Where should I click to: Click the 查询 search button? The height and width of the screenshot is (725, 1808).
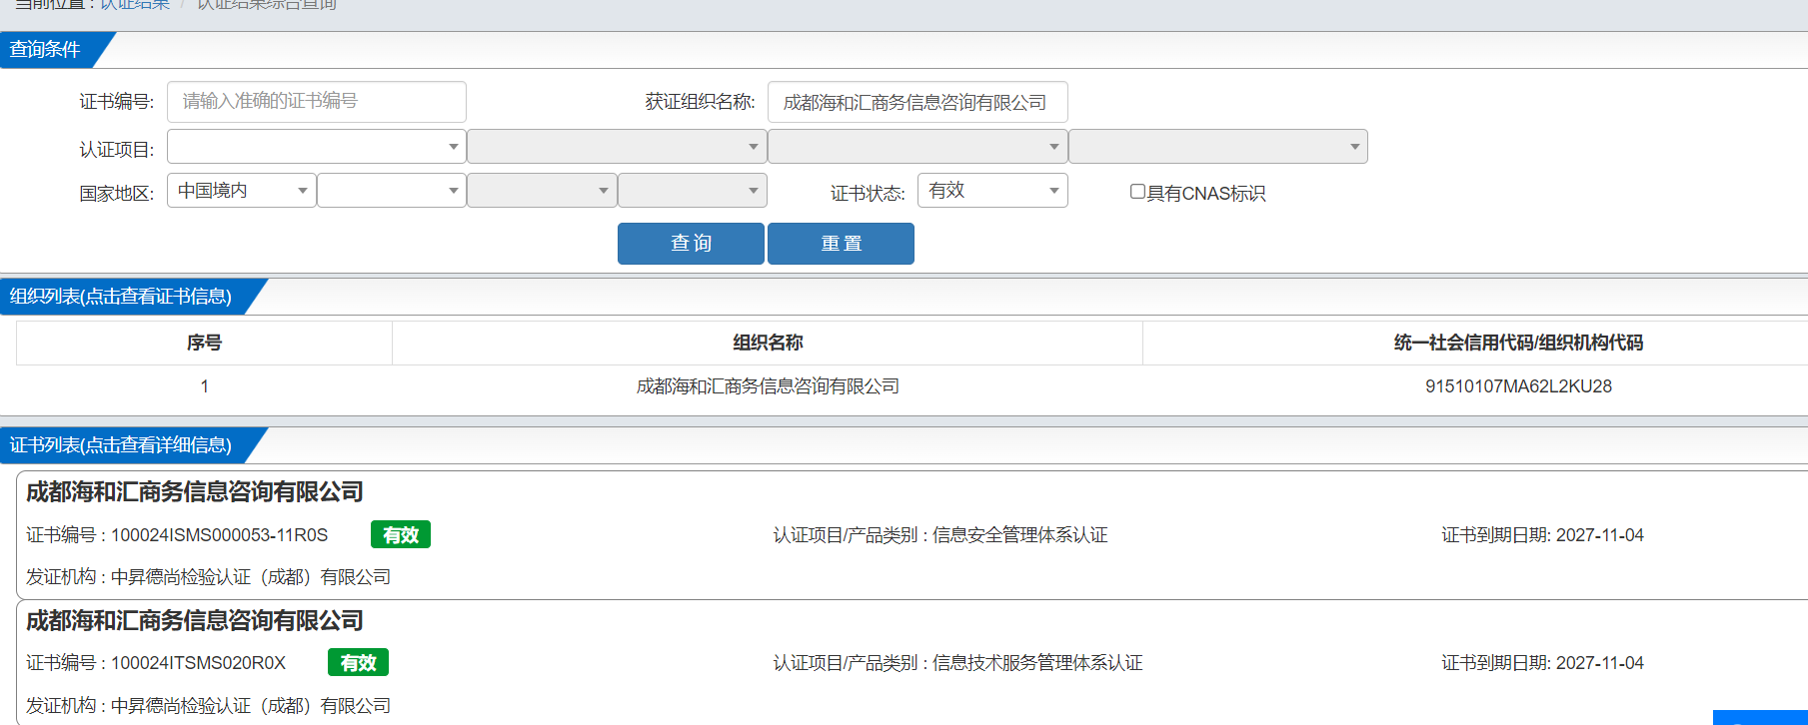click(x=691, y=244)
